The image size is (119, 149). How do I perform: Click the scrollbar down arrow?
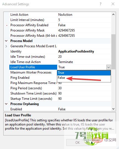pyautogui.click(x=113, y=109)
